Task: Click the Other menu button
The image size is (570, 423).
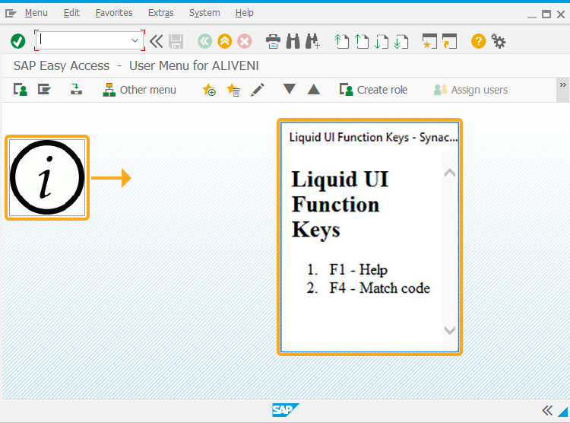Action: point(139,90)
